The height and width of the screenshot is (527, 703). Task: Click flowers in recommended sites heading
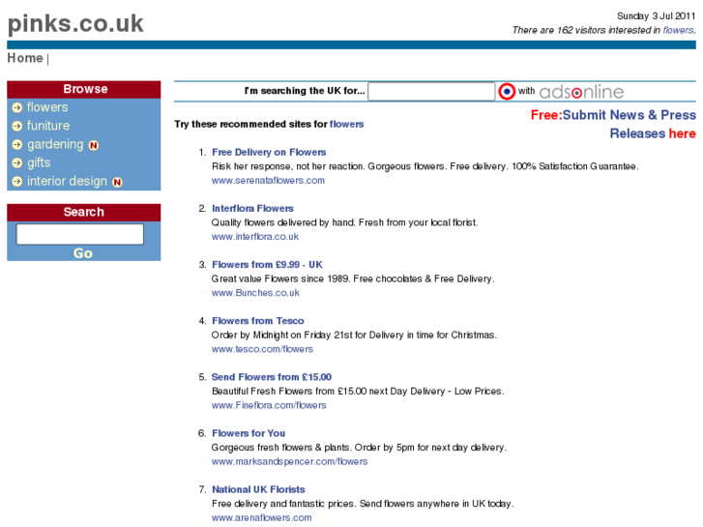[x=346, y=124]
